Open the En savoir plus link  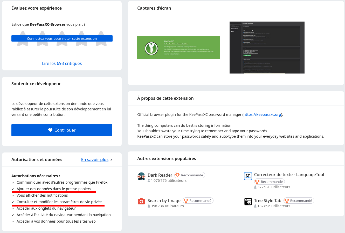(95, 159)
